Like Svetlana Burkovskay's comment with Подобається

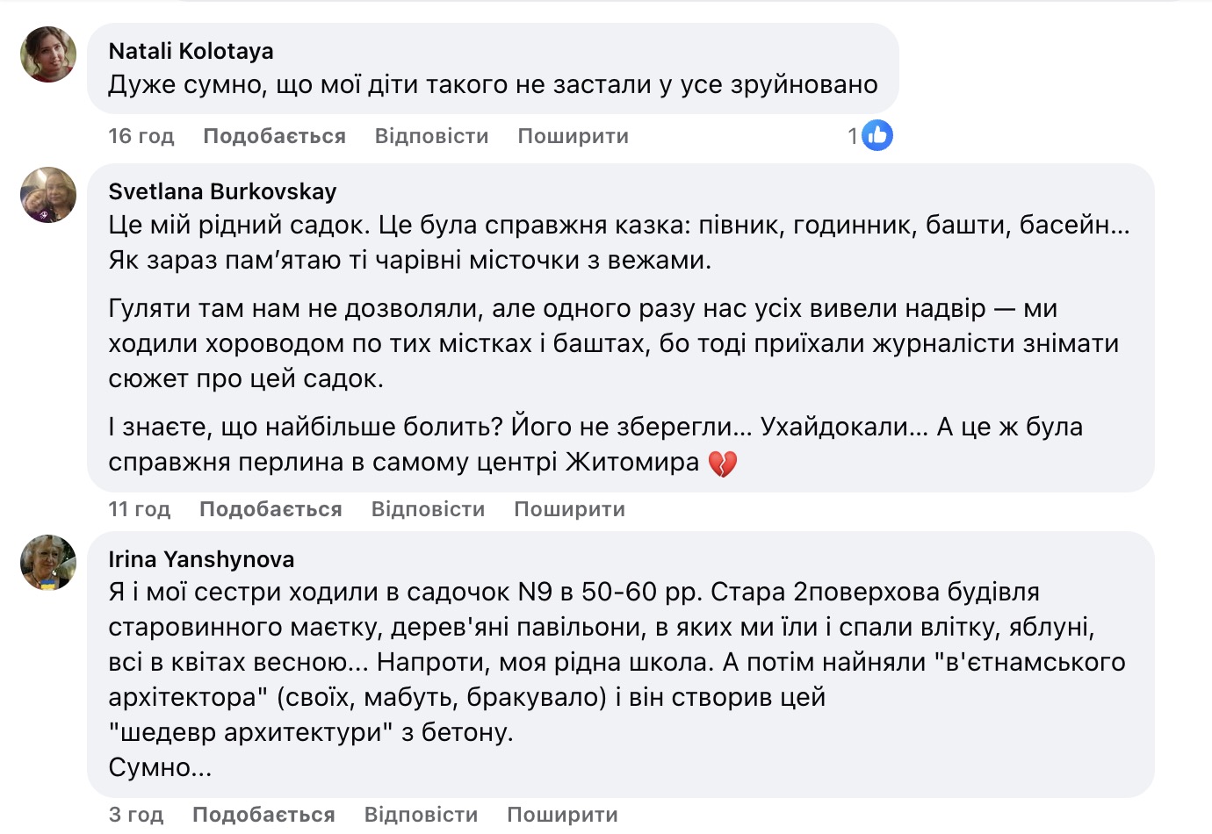(x=271, y=509)
